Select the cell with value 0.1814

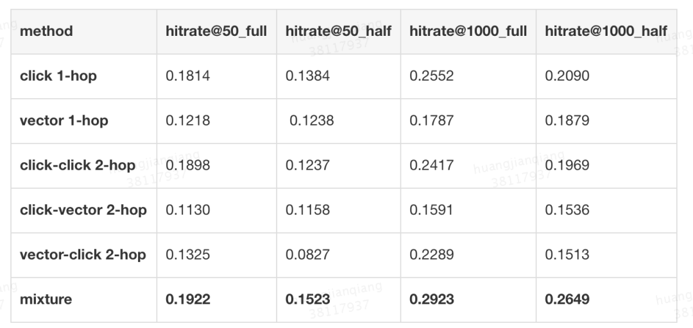pos(188,76)
